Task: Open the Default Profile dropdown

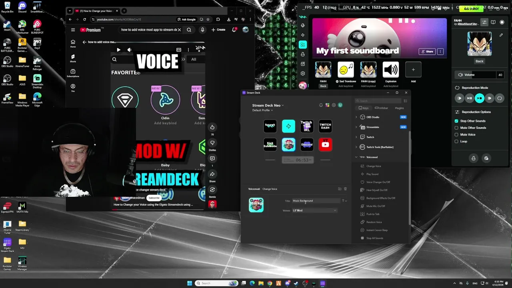Action: tap(263, 110)
